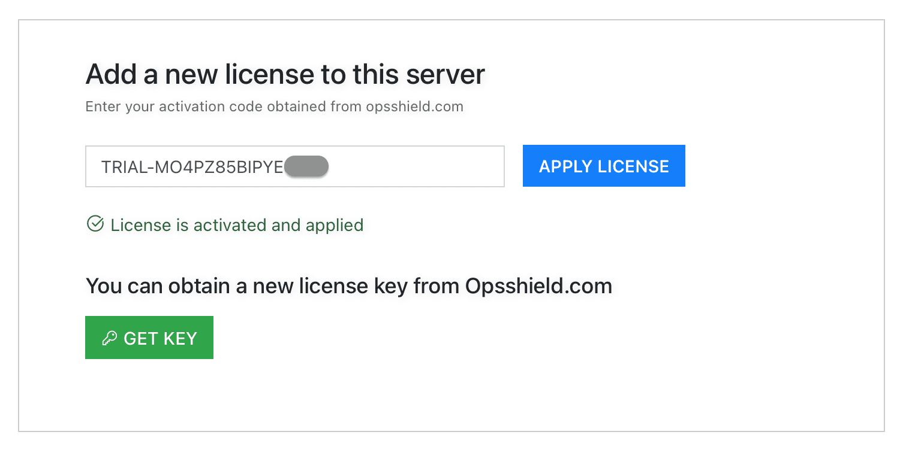Click the 'Enter your activation code' subtitle
Viewport: 903px width, 450px height.
pos(274,107)
